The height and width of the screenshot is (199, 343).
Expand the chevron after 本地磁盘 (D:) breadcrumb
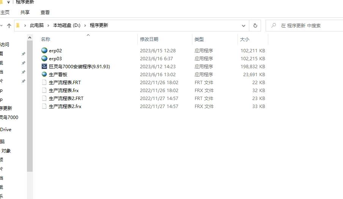[x=85, y=25]
